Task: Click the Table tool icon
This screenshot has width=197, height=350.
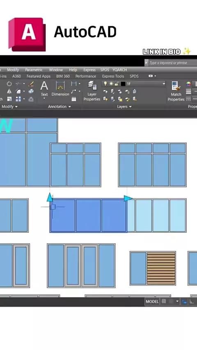Action: [73, 99]
